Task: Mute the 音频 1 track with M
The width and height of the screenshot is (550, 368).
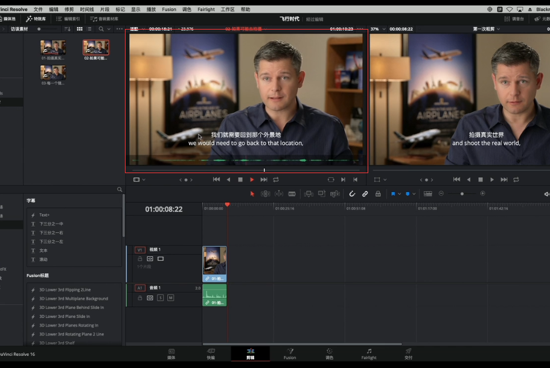Action: pyautogui.click(x=171, y=298)
